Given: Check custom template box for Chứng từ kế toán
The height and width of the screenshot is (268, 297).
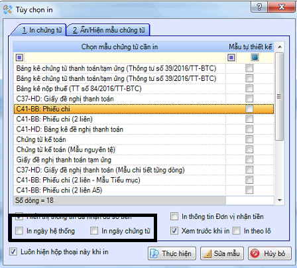Looking at the screenshot, I should 249,139.
